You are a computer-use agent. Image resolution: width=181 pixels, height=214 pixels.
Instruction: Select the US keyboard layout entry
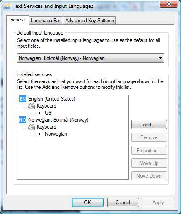tap(48, 113)
